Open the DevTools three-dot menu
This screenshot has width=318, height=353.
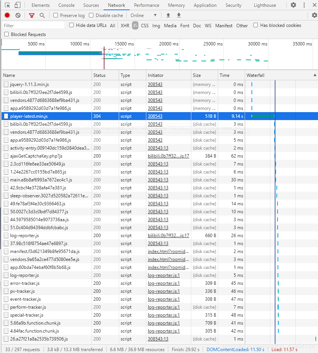click(x=304, y=5)
